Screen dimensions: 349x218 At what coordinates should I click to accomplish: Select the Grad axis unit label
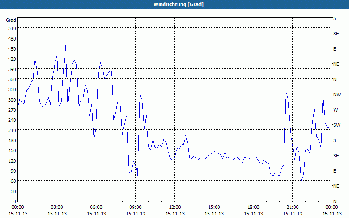click(11, 20)
